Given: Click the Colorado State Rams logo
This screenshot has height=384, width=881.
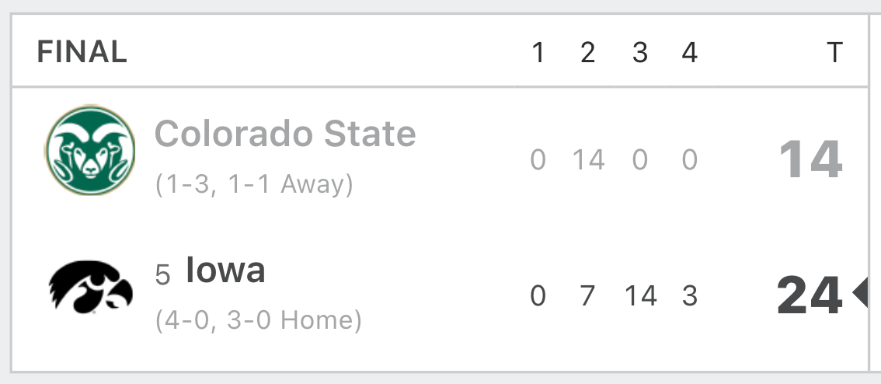Looking at the screenshot, I should (x=90, y=150).
